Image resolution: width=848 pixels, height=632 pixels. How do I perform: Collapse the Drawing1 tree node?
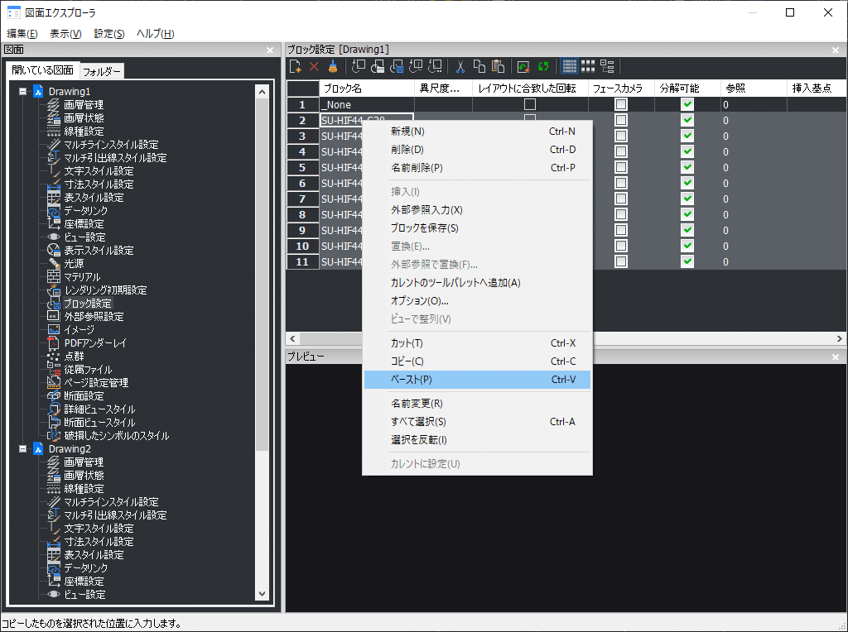(x=22, y=91)
